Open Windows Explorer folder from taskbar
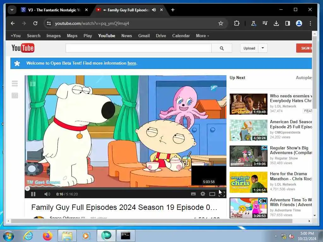Screen dimensions: 323x242 (x=67, y=236)
